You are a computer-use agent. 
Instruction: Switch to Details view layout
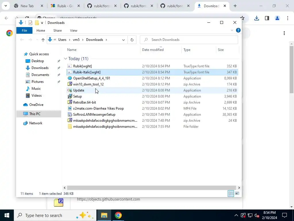click(x=231, y=193)
